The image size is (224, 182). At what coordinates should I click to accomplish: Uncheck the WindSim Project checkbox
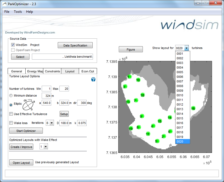tap(13, 45)
